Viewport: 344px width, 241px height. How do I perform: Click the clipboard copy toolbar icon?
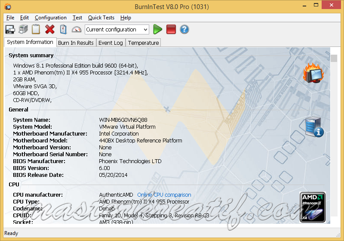point(36,29)
